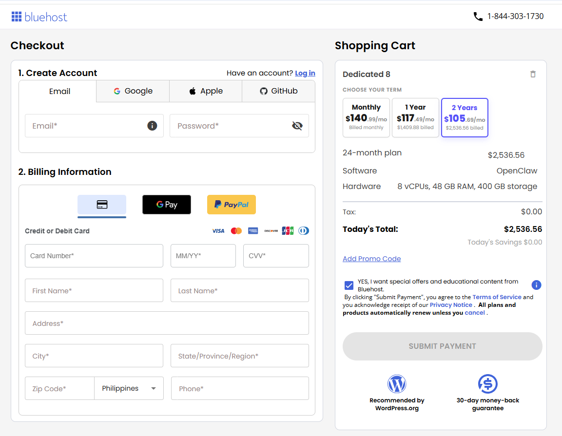Focus the Last Name field
This screenshot has height=436, width=562.
point(240,290)
